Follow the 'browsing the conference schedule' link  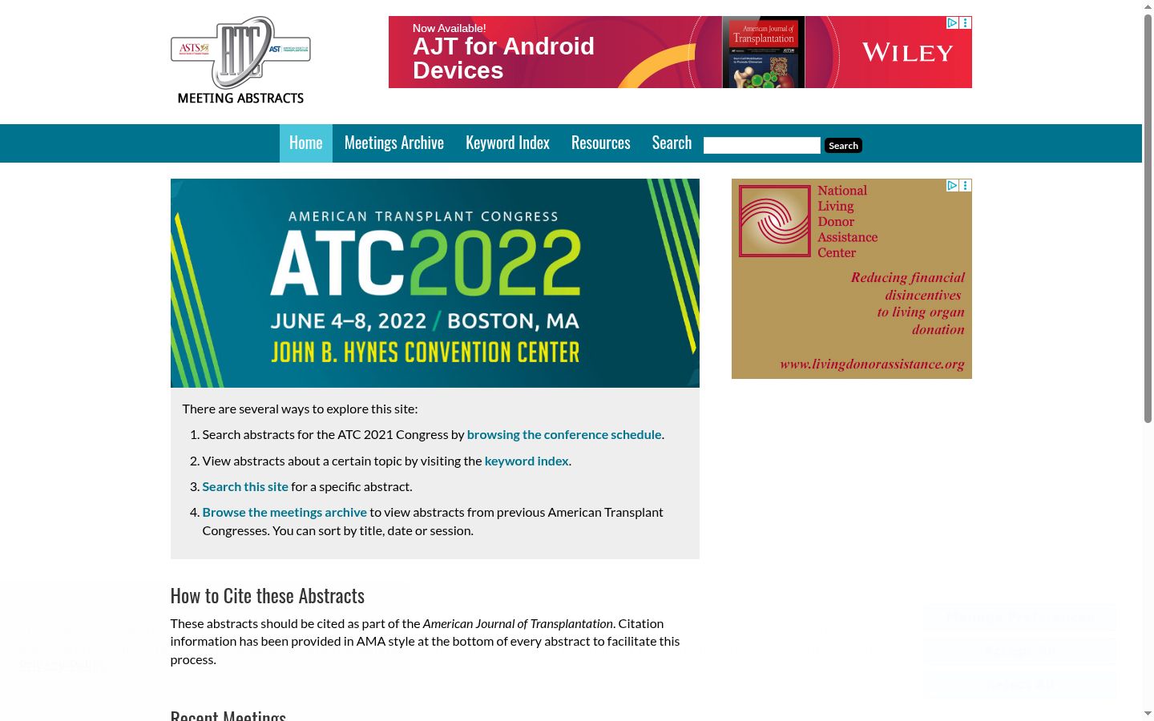tap(564, 434)
